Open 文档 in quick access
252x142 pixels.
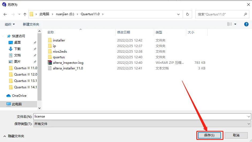click(x=17, y=55)
